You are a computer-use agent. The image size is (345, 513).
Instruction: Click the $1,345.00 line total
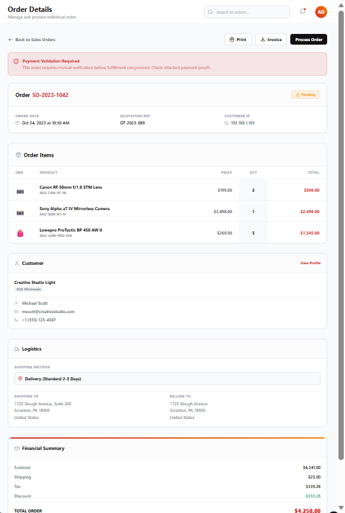[310, 233]
